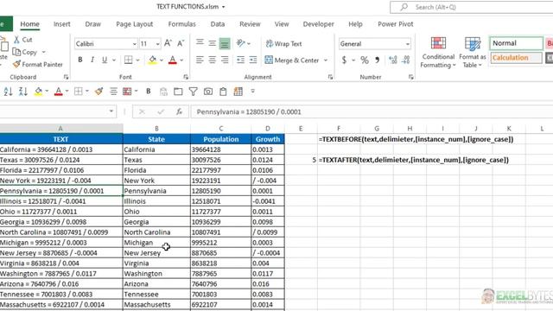Click the Filter funnel in quick toolbar

coord(193,92)
